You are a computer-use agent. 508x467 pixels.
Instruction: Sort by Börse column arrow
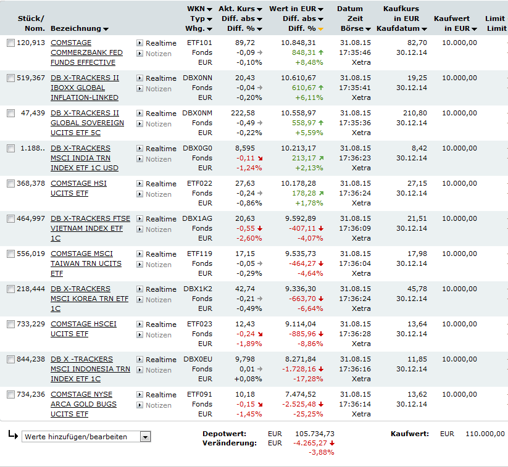tap(368, 29)
